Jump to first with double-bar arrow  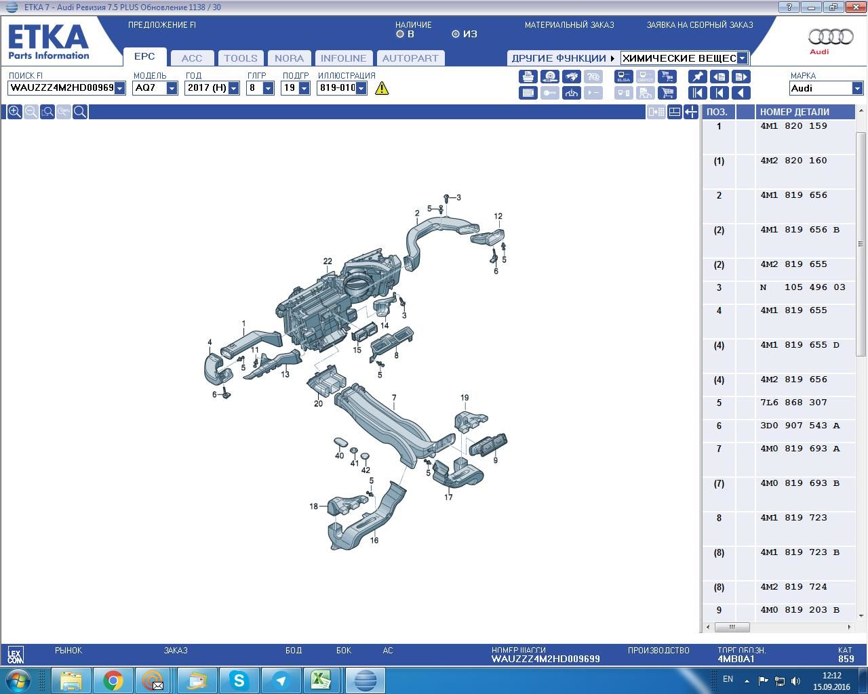pos(698,93)
